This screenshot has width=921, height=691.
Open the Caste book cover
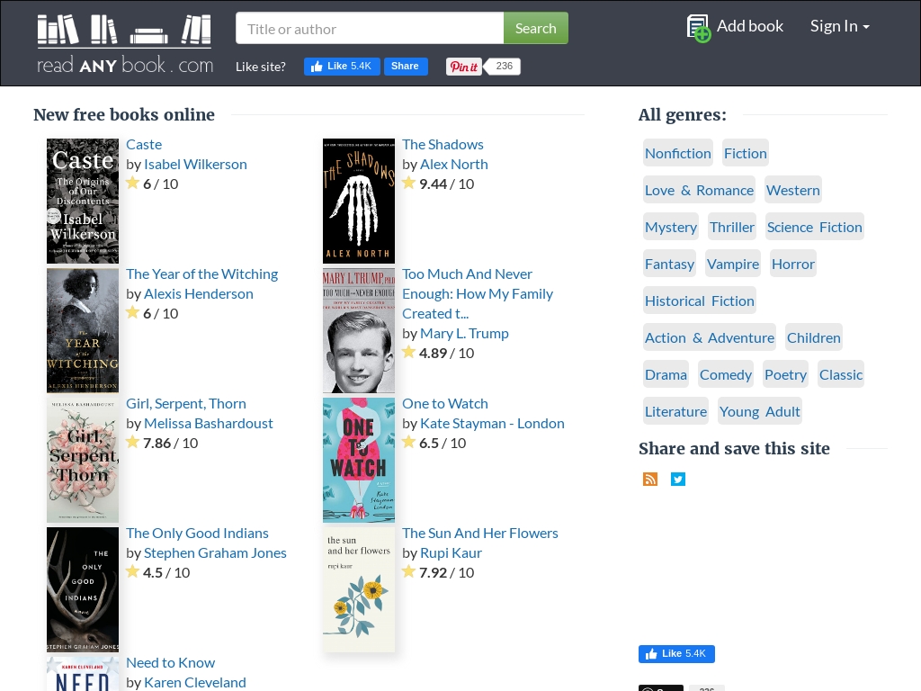[83, 201]
